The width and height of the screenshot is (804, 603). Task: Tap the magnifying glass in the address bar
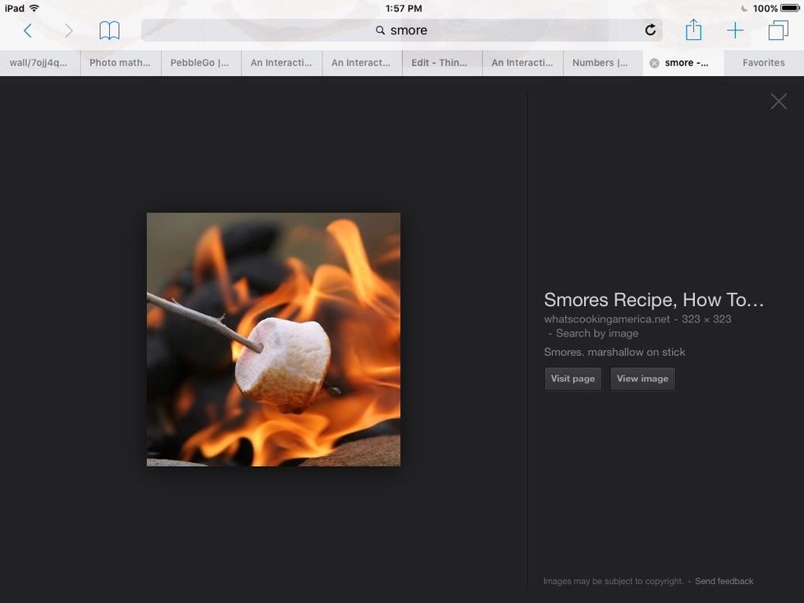pyautogui.click(x=380, y=30)
